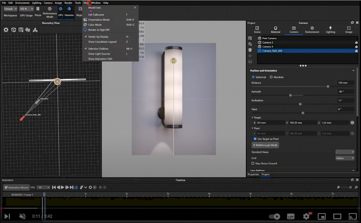Click the Pause render icon
Screen dimensions: 361x223
point(38,9)
